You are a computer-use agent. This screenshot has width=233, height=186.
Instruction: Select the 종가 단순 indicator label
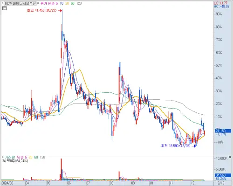[x=48, y=3]
